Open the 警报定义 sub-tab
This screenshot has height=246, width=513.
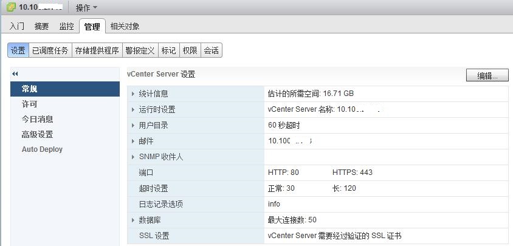(x=140, y=50)
